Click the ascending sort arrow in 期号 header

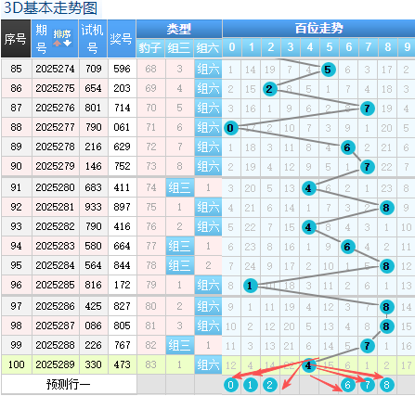pos(57,43)
